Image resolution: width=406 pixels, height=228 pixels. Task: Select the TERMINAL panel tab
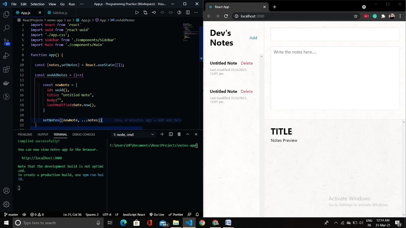[60, 134]
